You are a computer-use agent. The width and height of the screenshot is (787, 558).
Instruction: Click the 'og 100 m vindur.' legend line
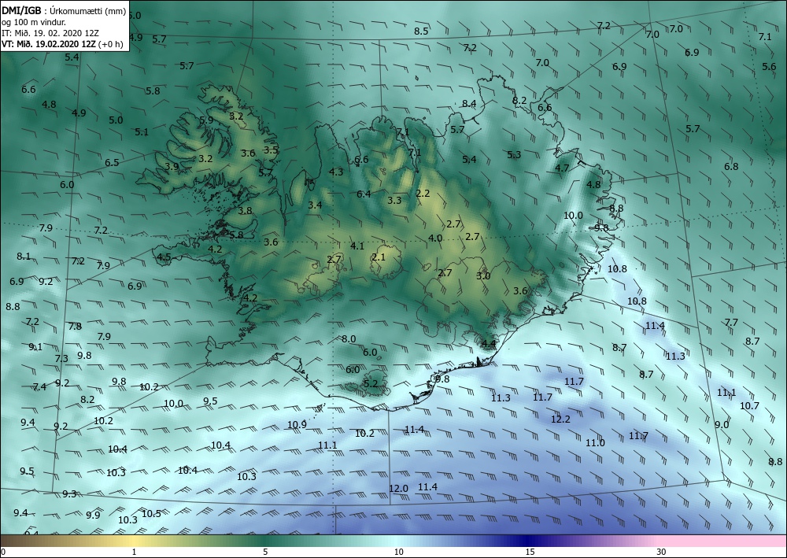point(34,21)
